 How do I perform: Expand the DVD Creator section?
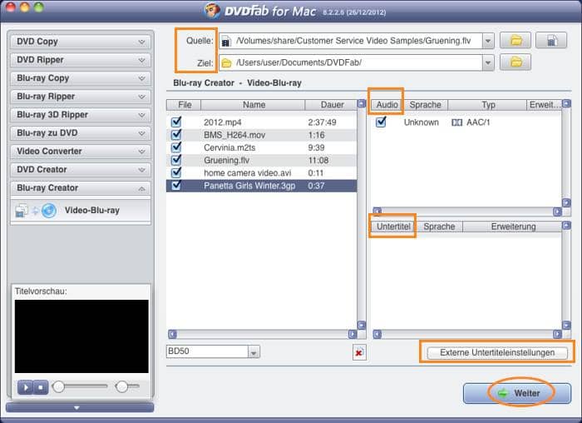pyautogui.click(x=81, y=169)
